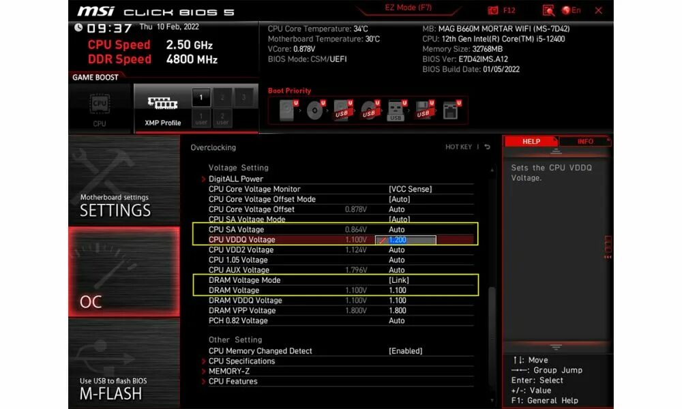Select CPU Core Voltage Offset Auto value
Image resolution: width=682 pixels, height=409 pixels.
[397, 209]
